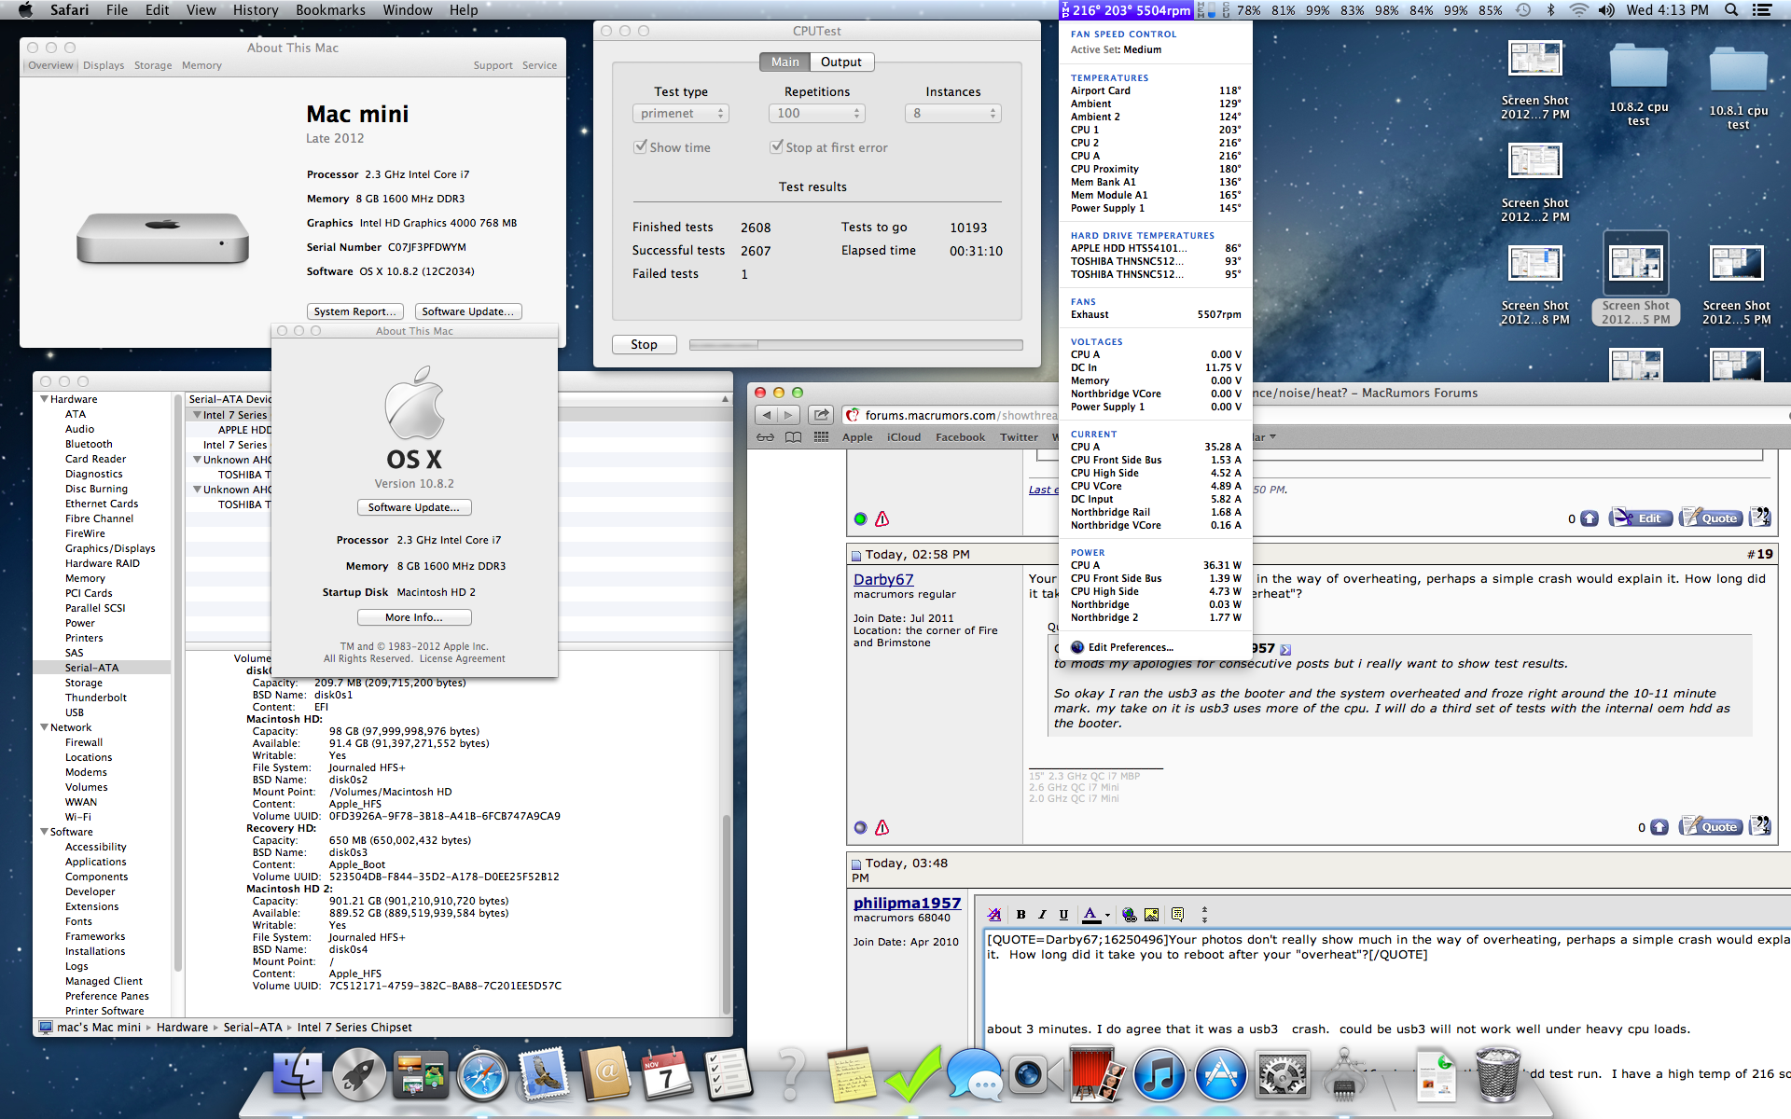The height and width of the screenshot is (1119, 1791).
Task: Click the Wrap Quote tags icon in editor
Action: coord(1177,915)
